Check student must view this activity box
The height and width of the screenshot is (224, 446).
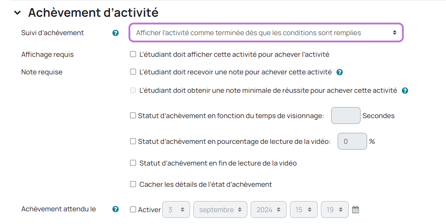133,54
